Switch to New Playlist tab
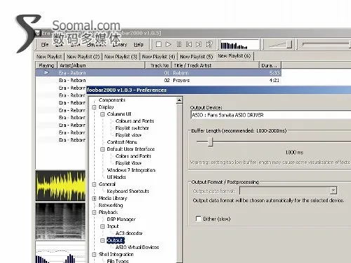 pos(49,57)
